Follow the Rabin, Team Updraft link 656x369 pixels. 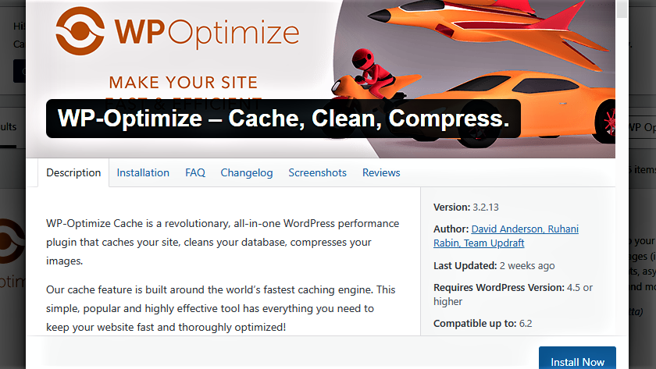479,243
